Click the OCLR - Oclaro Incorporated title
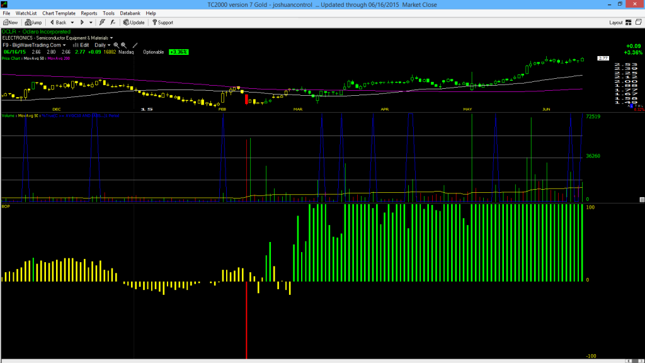The width and height of the screenshot is (645, 363). (36, 32)
